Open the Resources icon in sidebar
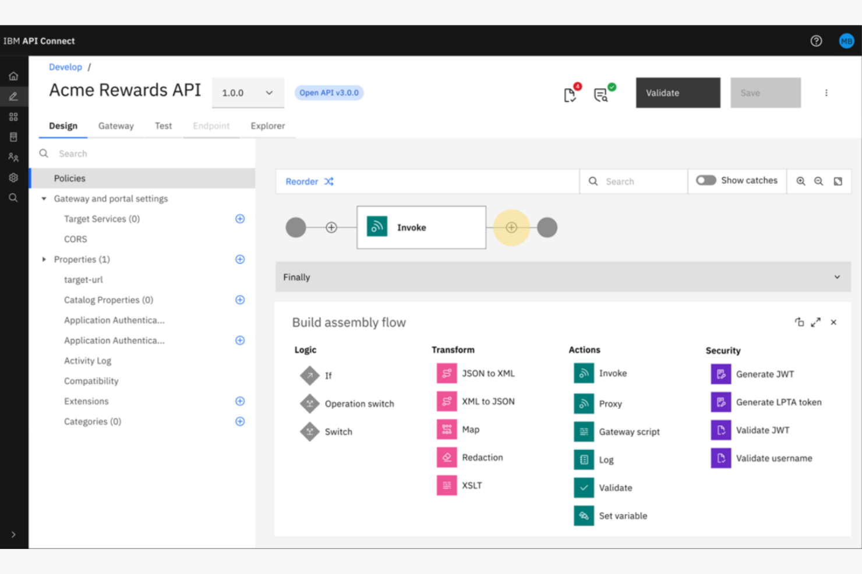 point(13,137)
